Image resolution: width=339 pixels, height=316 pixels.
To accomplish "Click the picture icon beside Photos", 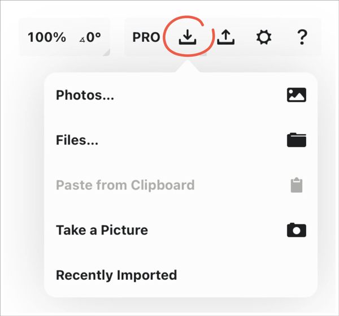I will (x=296, y=95).
